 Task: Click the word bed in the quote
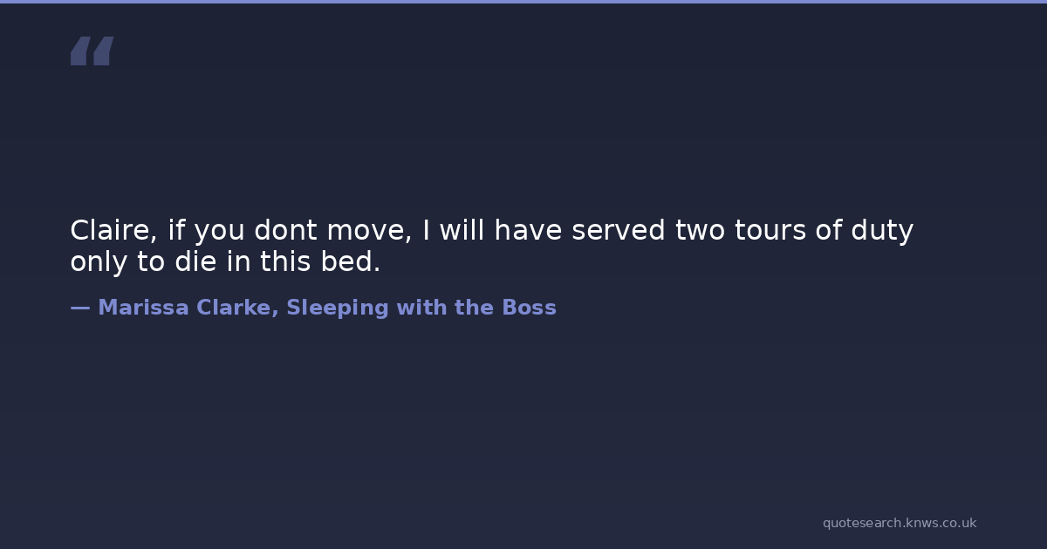355,262
